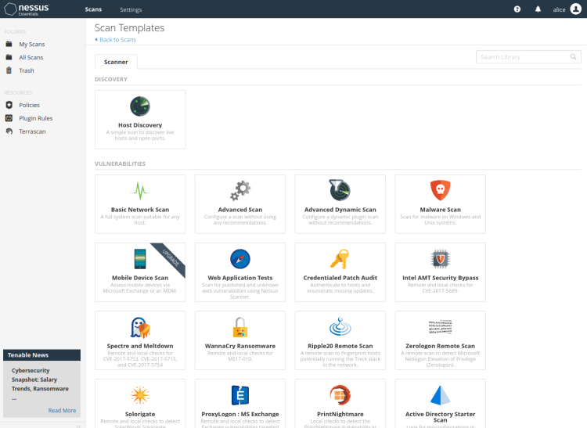Go back using Back to Scans link
Image resolution: width=587 pixels, height=428 pixels.
(117, 40)
